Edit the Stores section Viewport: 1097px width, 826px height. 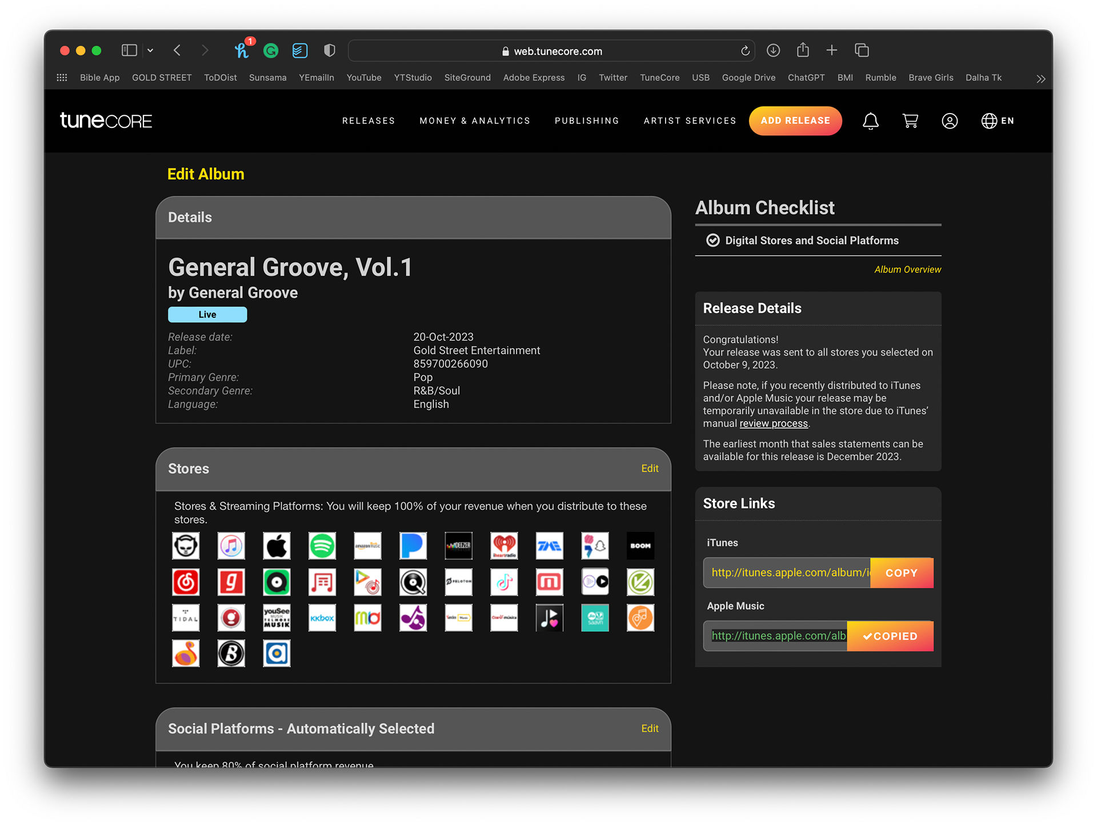pyautogui.click(x=650, y=469)
